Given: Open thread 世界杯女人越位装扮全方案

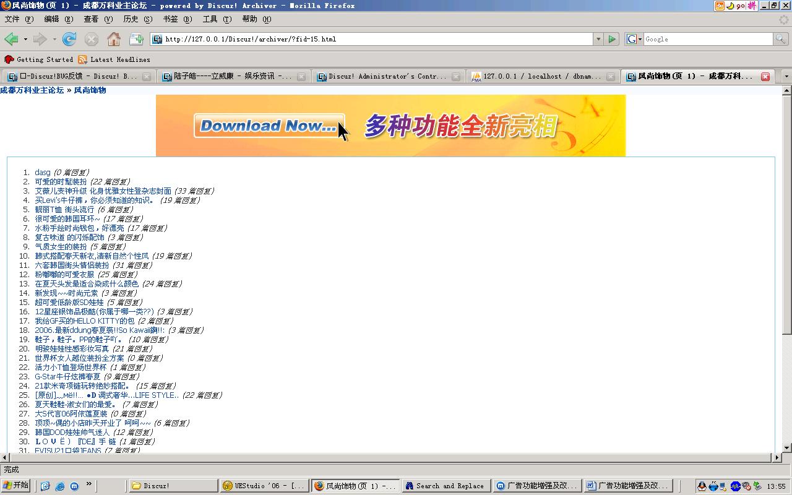Looking at the screenshot, I should [x=79, y=358].
